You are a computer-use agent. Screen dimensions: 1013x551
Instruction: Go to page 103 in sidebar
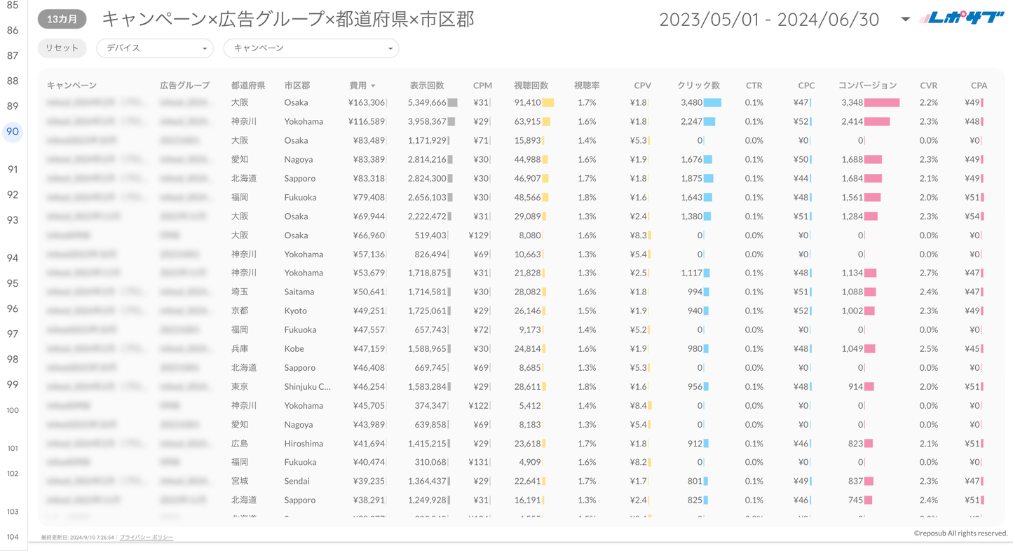[13, 511]
